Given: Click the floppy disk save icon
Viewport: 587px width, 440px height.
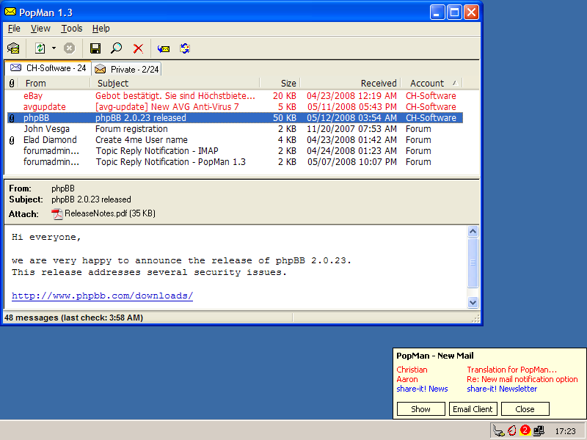Looking at the screenshot, I should [95, 48].
